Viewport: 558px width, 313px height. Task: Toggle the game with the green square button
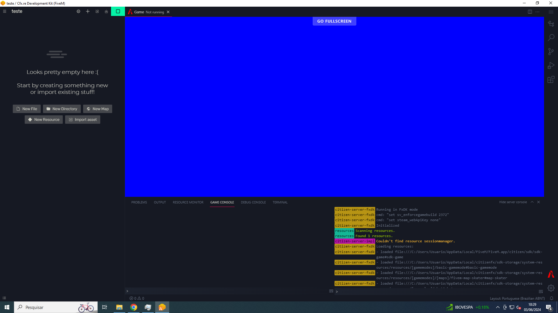pos(118,11)
